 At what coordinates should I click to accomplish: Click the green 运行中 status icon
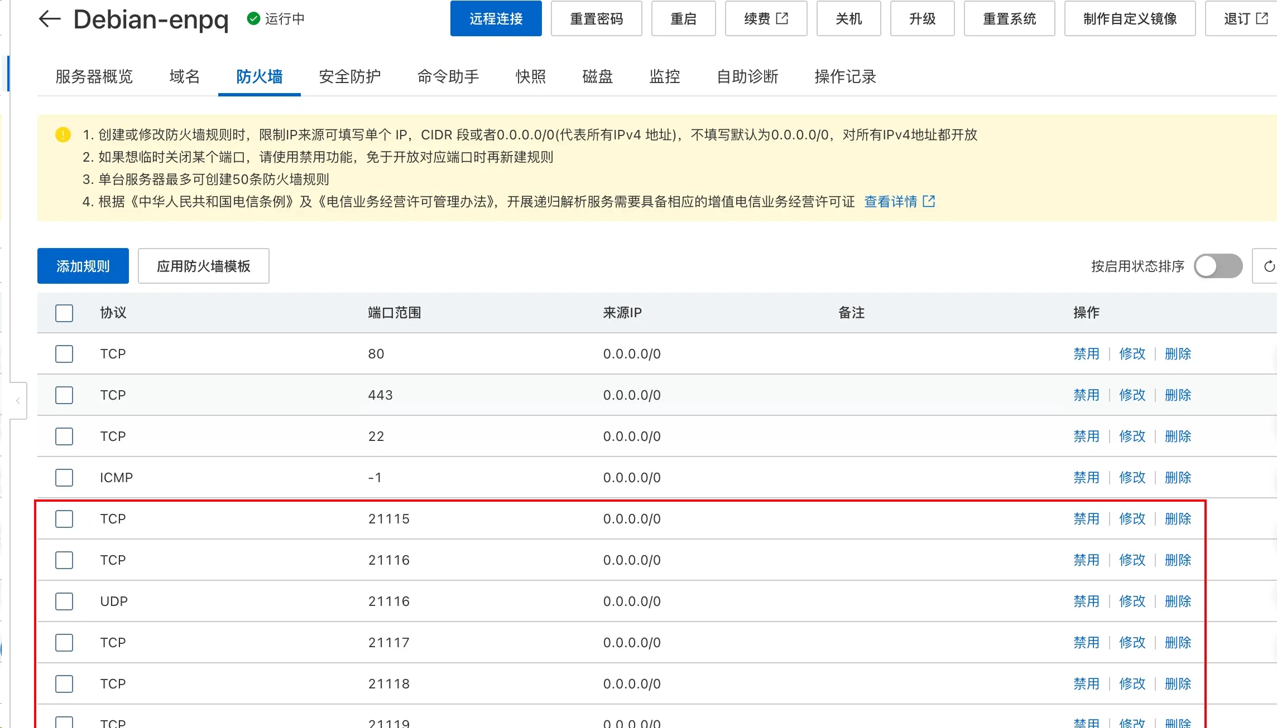pos(253,19)
